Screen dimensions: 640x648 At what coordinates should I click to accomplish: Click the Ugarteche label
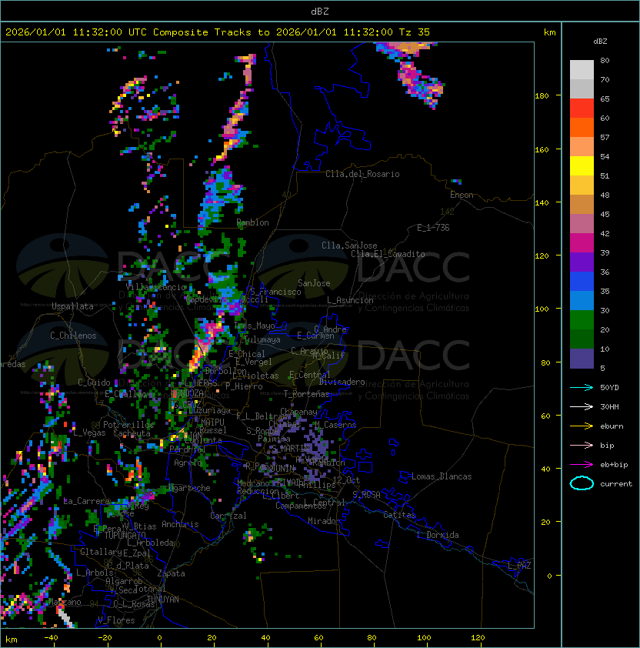click(189, 488)
